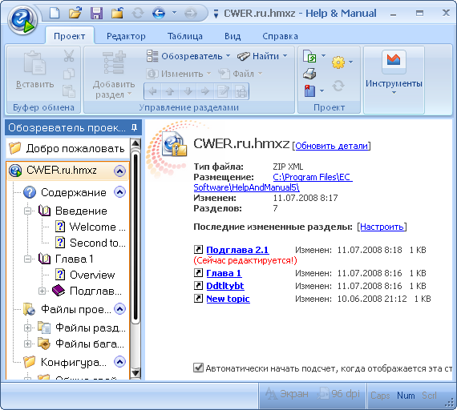This screenshot has height=410, width=457.
Task: Expand the Файлы бага... node
Action: pyautogui.click(x=28, y=344)
